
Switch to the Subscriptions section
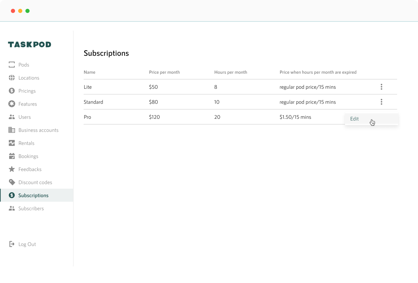click(x=33, y=195)
